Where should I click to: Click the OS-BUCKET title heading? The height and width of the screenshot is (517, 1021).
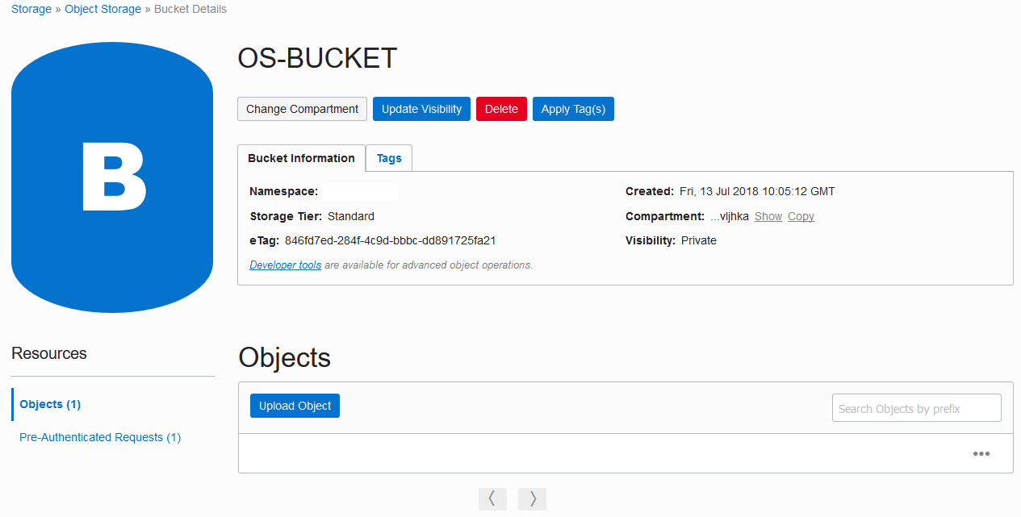(317, 58)
